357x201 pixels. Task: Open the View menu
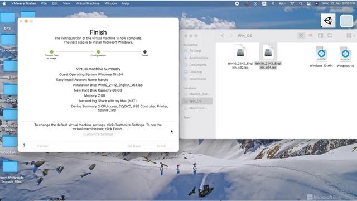(66, 4)
